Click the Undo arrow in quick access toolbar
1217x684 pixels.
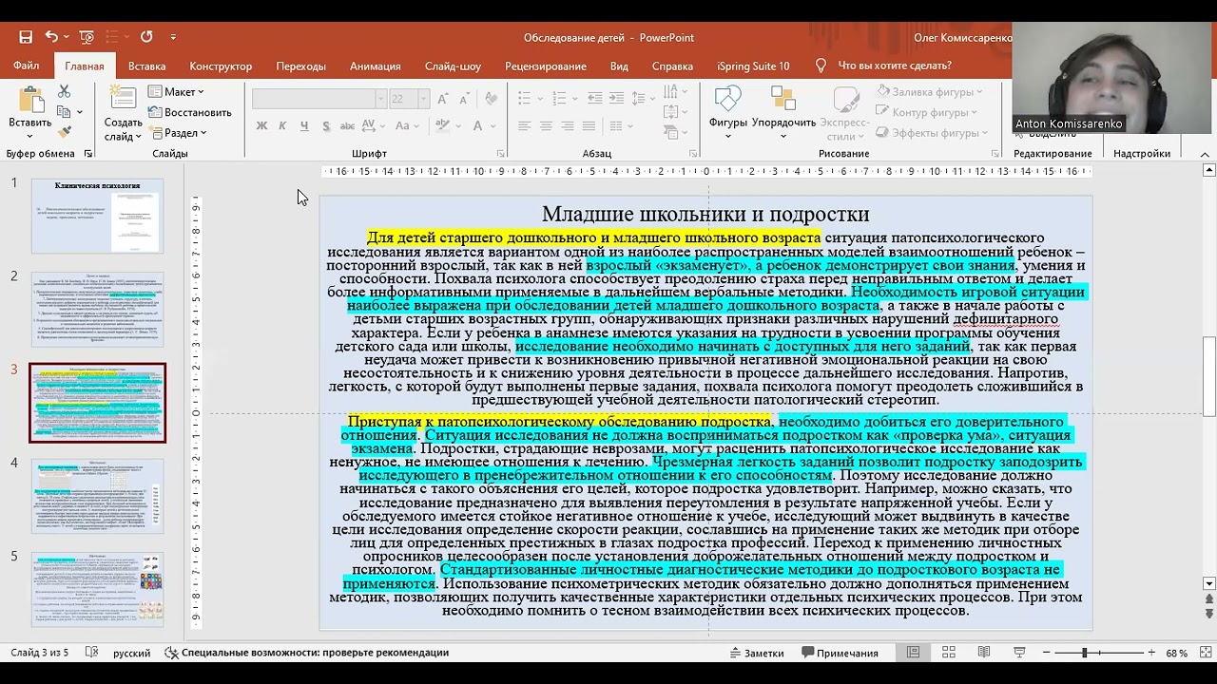[51, 37]
